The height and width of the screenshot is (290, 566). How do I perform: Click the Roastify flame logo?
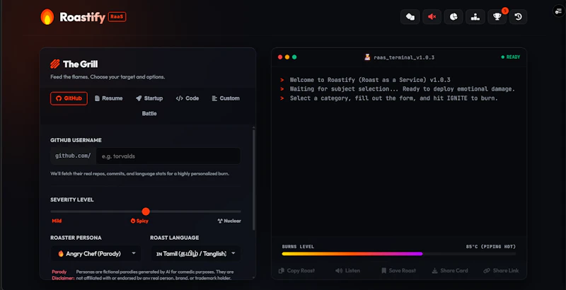(47, 17)
